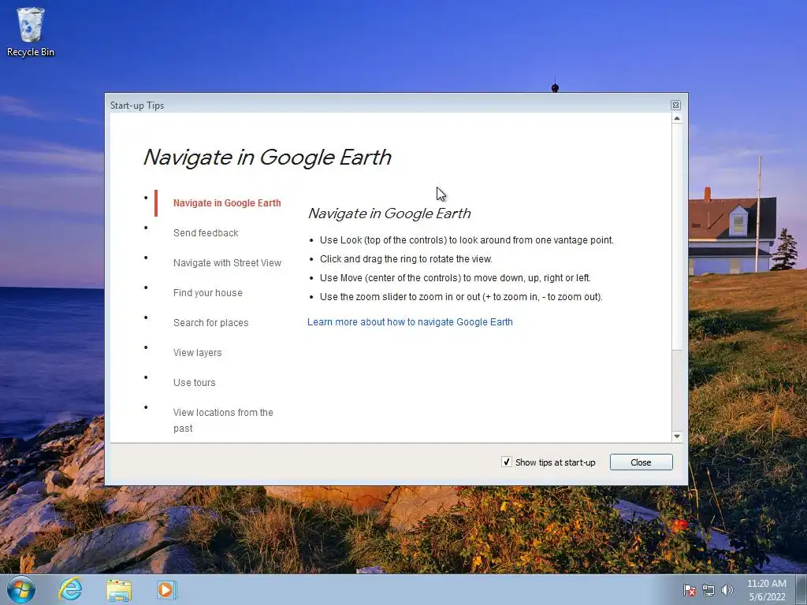The height and width of the screenshot is (605, 807).
Task: Select the Navigate in Google Earth tip
Action: click(x=227, y=203)
